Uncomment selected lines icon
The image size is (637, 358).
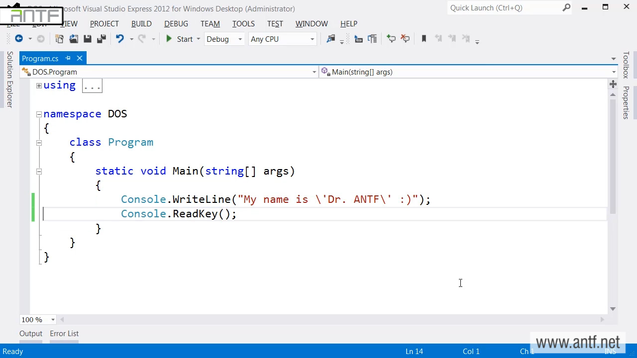pyautogui.click(x=405, y=39)
